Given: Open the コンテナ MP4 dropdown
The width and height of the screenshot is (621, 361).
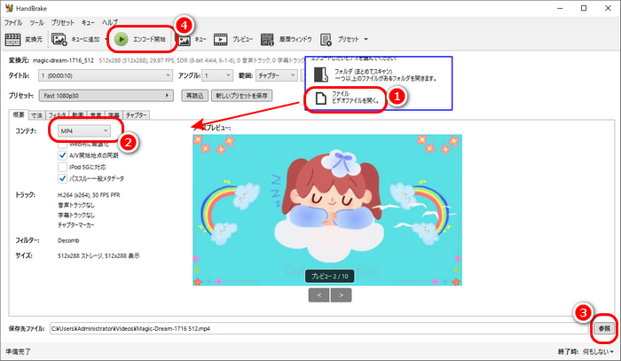Looking at the screenshot, I should click(x=84, y=130).
